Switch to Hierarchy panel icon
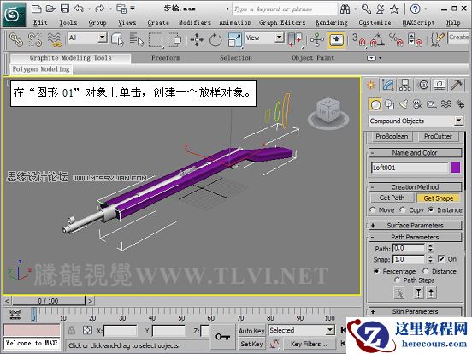Image resolution: width=472 pixels, height=354 pixels. 404,86
